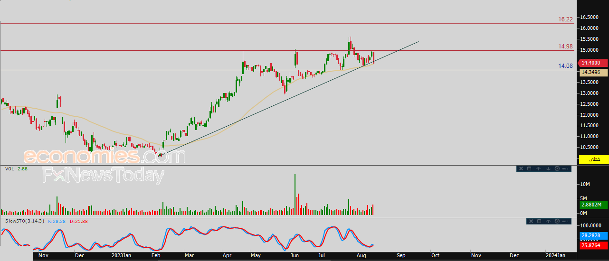Click the D:25.88 stochastic reading

[78, 221]
